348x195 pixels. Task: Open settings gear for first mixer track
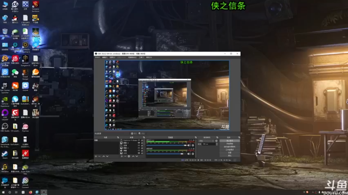(193, 145)
